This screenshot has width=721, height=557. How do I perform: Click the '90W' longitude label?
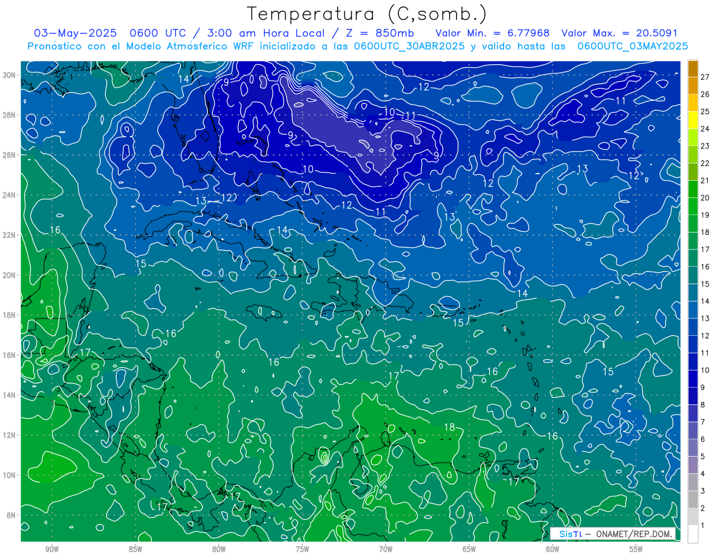(x=52, y=549)
